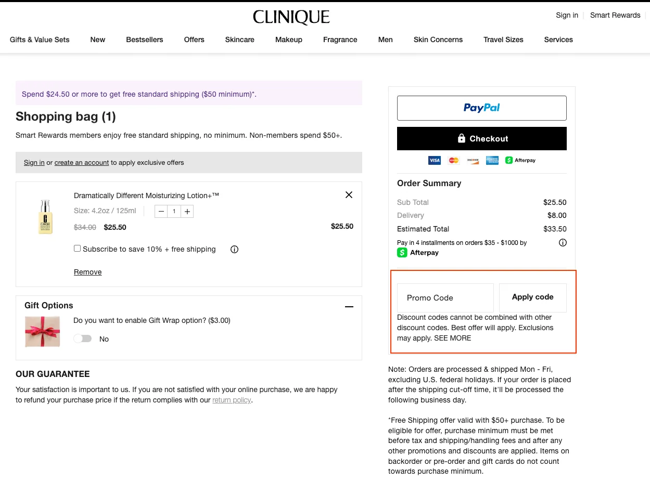
Task: Click the moisturizing lotion product thumbnail
Action: [46, 217]
